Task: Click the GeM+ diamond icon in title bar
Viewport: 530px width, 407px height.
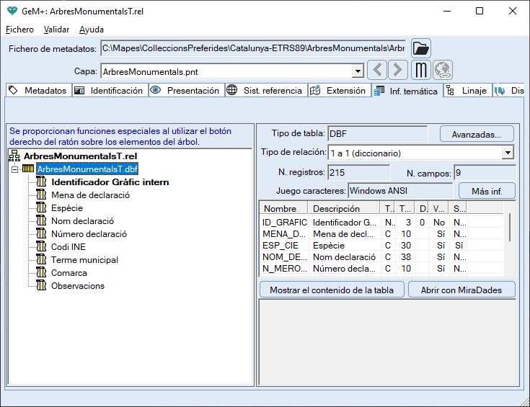Action: point(12,11)
